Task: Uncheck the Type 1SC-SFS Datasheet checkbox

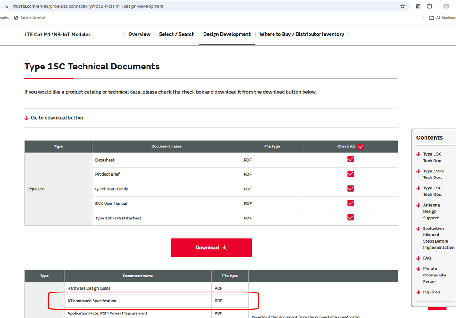Action: tap(351, 218)
